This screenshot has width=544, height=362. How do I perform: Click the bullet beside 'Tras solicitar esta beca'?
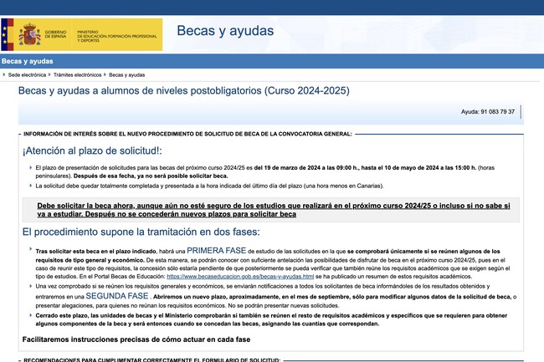pos(31,248)
